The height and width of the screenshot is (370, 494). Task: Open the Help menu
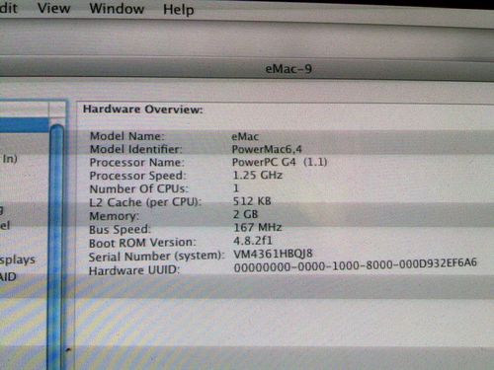point(179,9)
